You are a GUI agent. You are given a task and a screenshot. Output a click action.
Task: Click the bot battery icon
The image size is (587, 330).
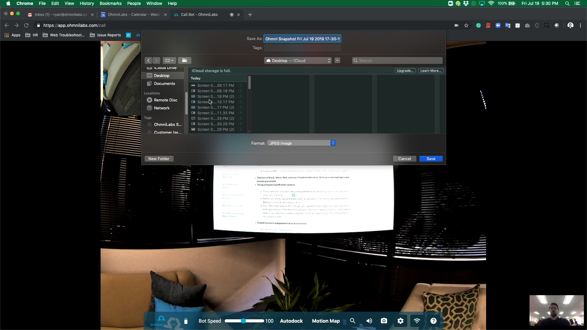tap(186, 321)
